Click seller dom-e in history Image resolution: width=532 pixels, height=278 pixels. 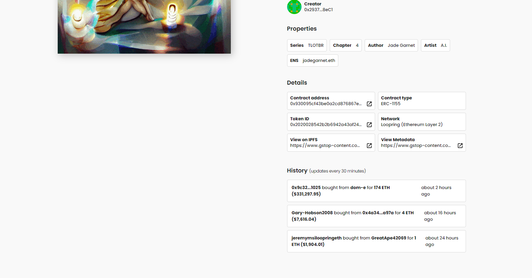point(358,188)
